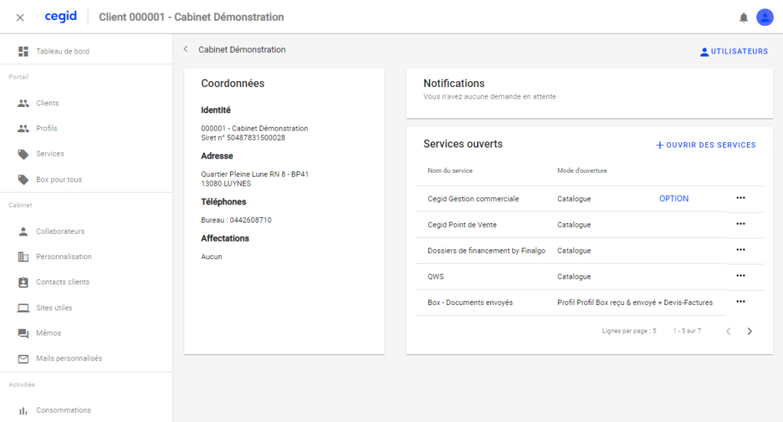Click the Mémos chat bubble icon
Screen dimensions: 783x422
coord(23,333)
